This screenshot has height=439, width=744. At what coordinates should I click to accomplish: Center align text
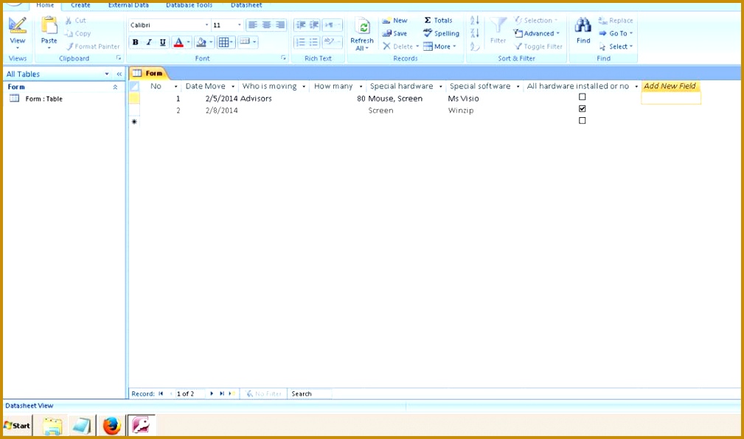click(x=267, y=24)
